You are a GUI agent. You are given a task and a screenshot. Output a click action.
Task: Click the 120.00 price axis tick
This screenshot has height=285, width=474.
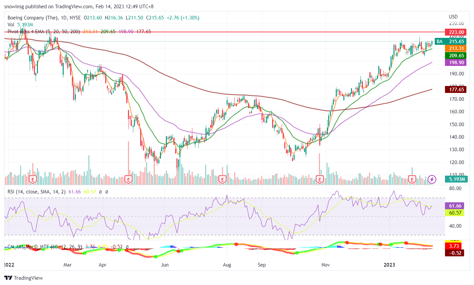point(457,162)
